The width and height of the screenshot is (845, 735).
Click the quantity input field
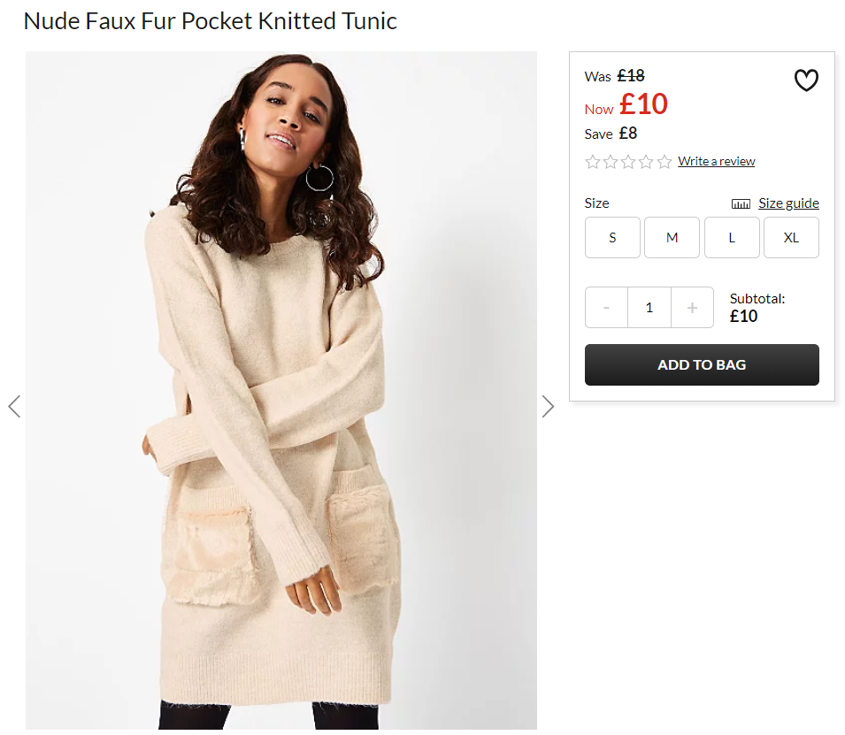pos(649,307)
